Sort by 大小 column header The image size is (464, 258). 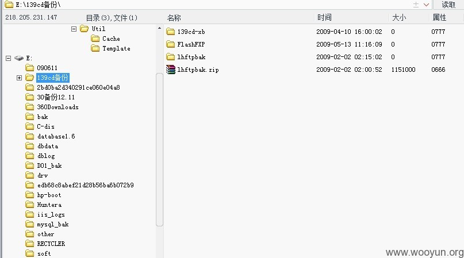pos(399,17)
